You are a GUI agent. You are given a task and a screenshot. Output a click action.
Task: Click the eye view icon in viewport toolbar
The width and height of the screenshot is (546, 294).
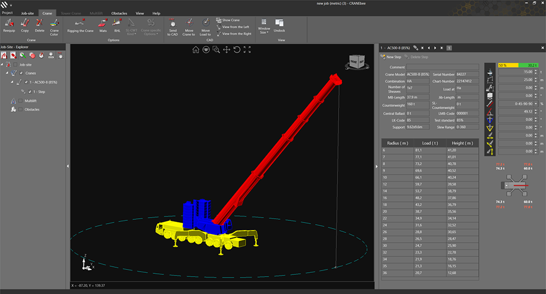[206, 50]
